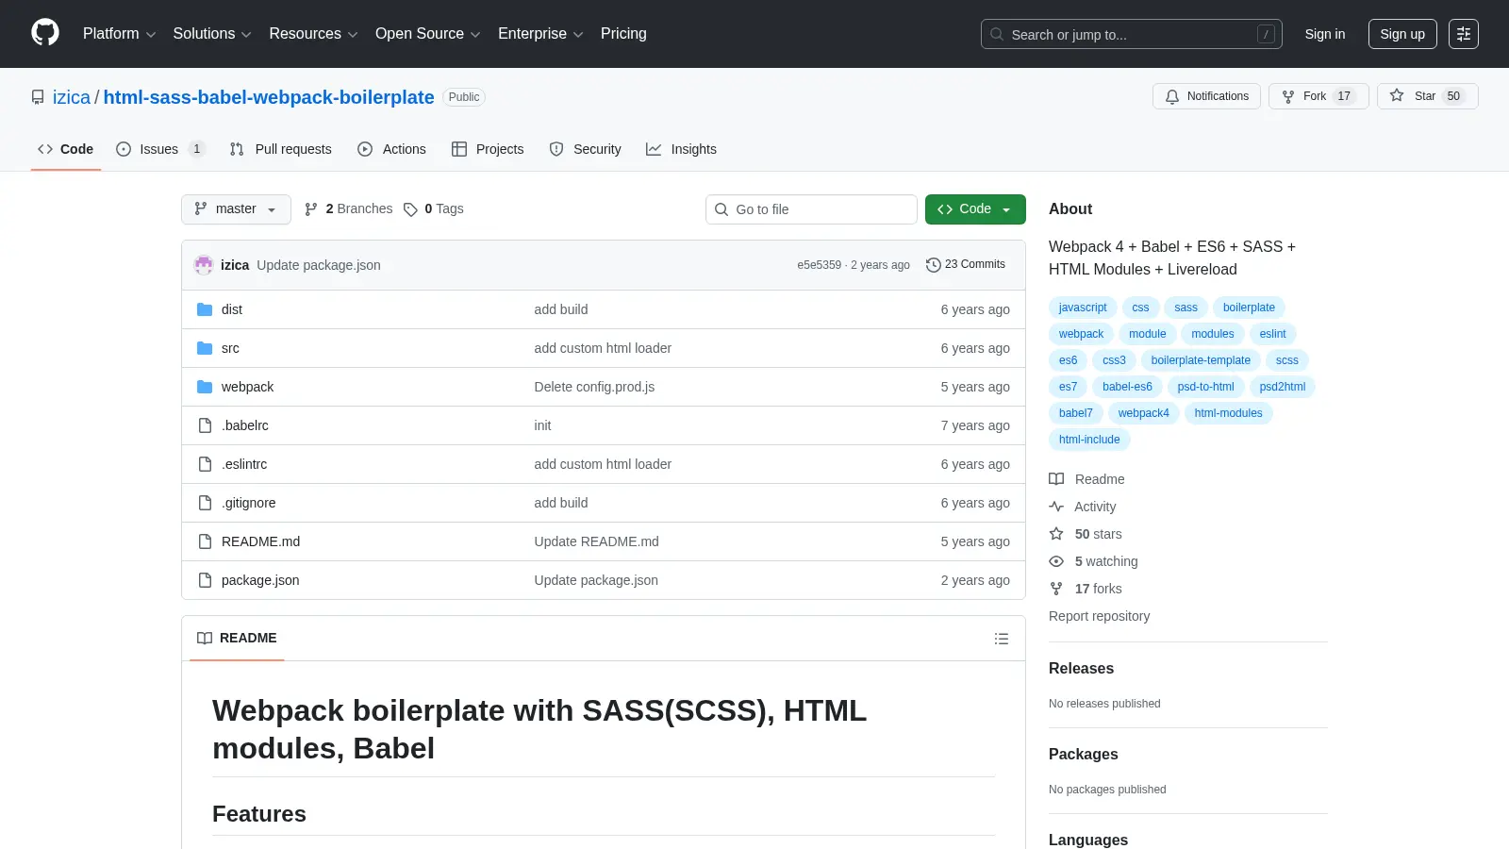Click izica's avatar in the commit row
The height and width of the screenshot is (849, 1509).
tap(204, 265)
